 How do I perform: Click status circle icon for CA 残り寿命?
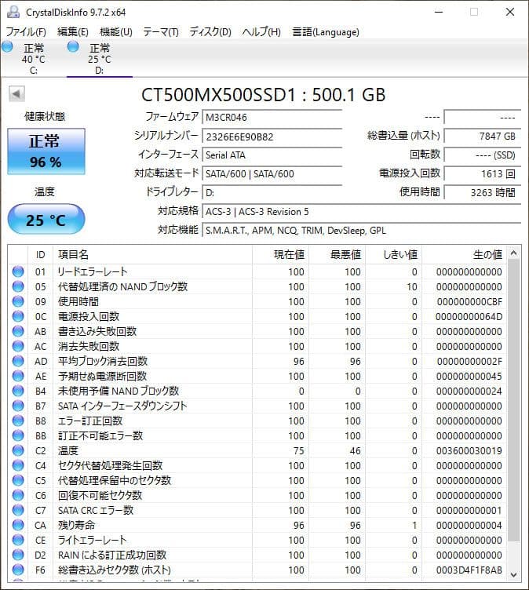(18, 525)
